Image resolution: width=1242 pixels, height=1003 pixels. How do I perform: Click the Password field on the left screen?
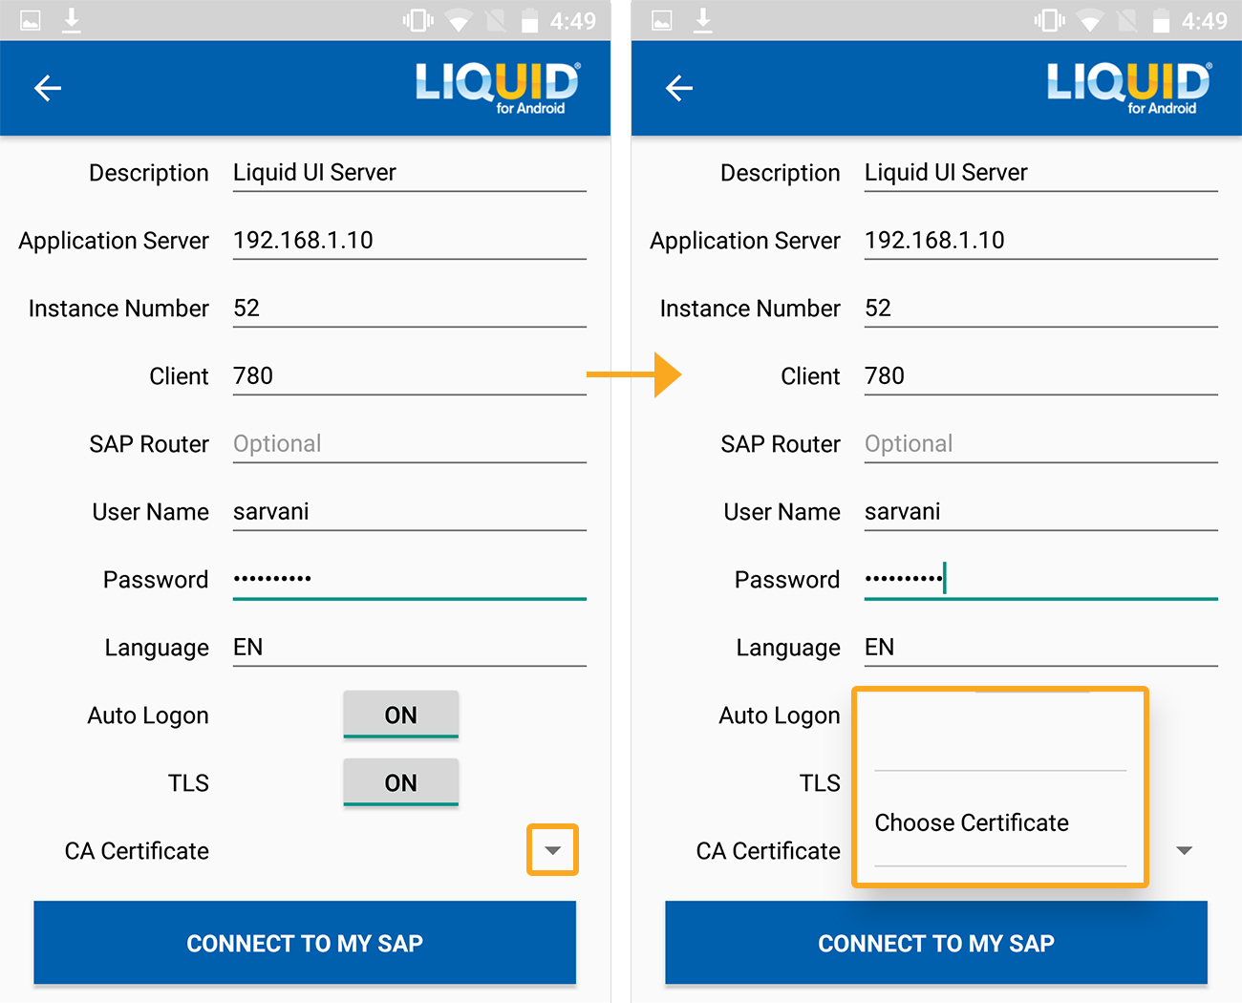coord(409,579)
